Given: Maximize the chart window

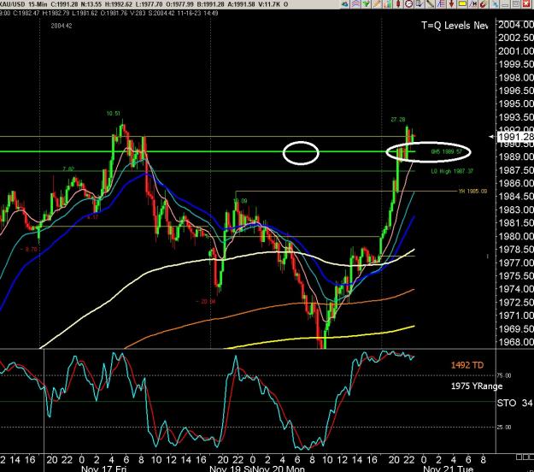Looking at the screenshot, I should [515, 4].
